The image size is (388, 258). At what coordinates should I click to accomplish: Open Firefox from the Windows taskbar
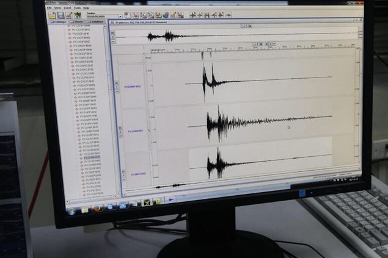(97, 207)
